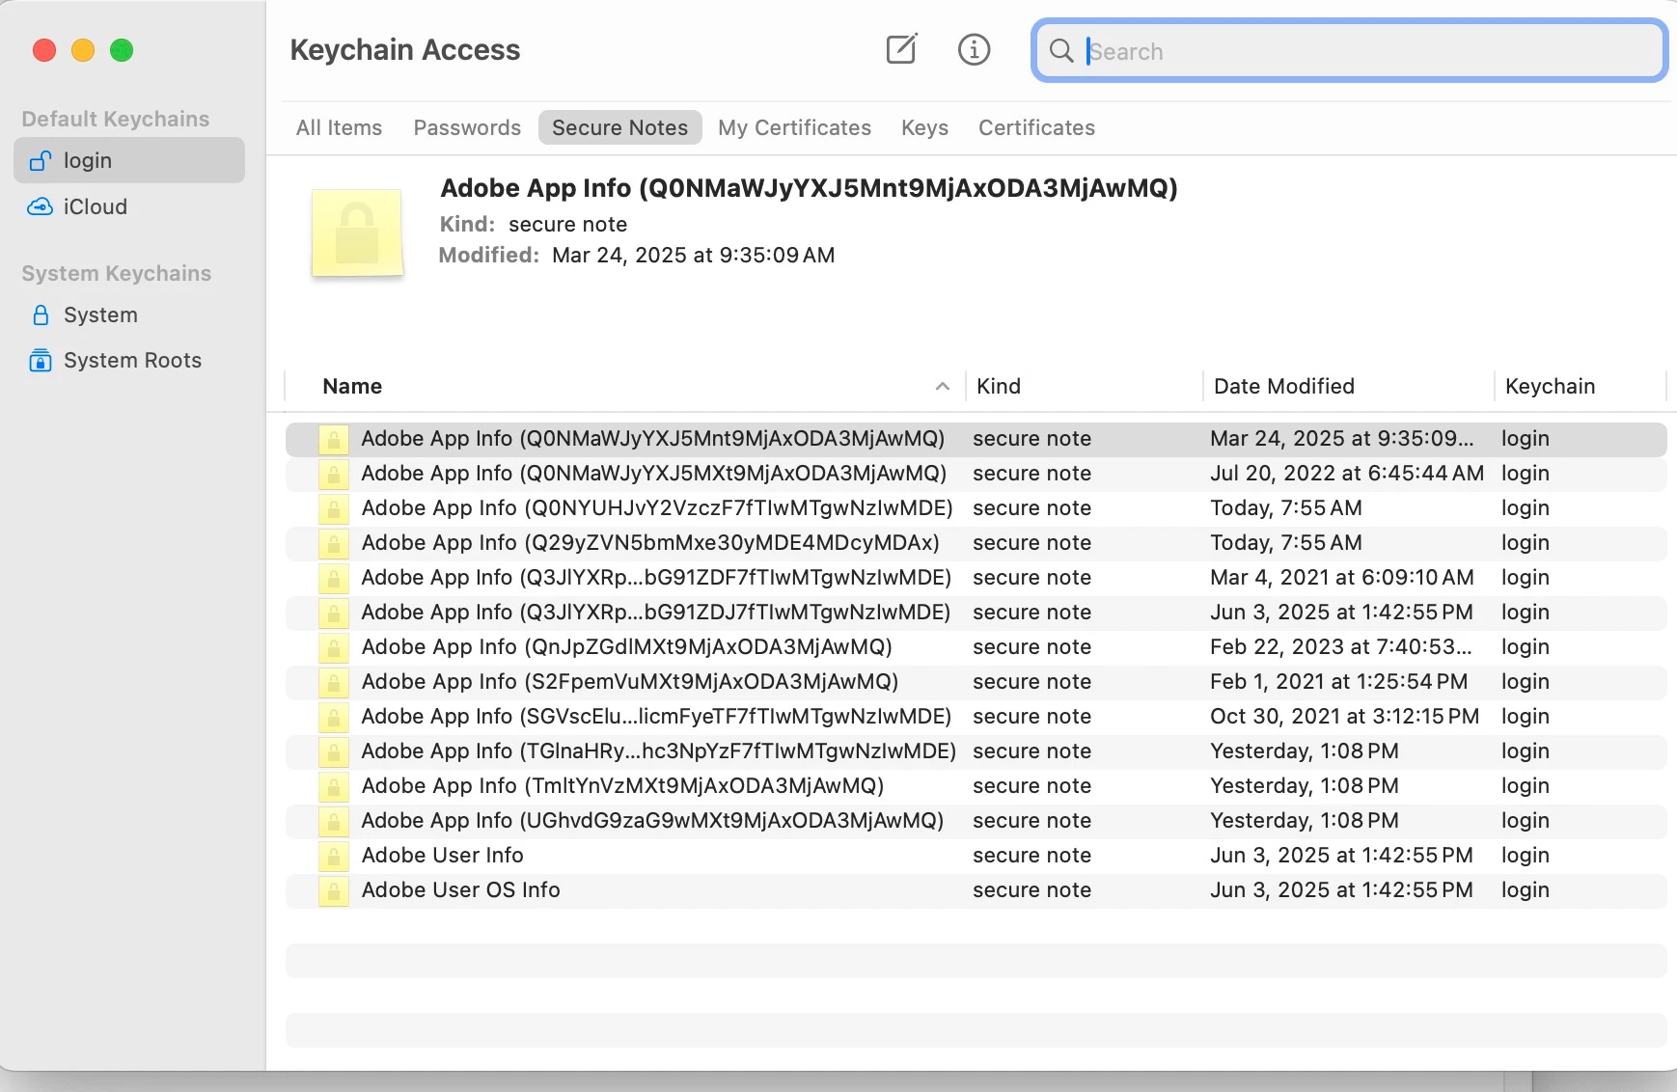
Task: Select Adobe App Info (S2FpemVuMXt9MjAxODA3MjAwMQ) row
Action: pyautogui.click(x=976, y=682)
